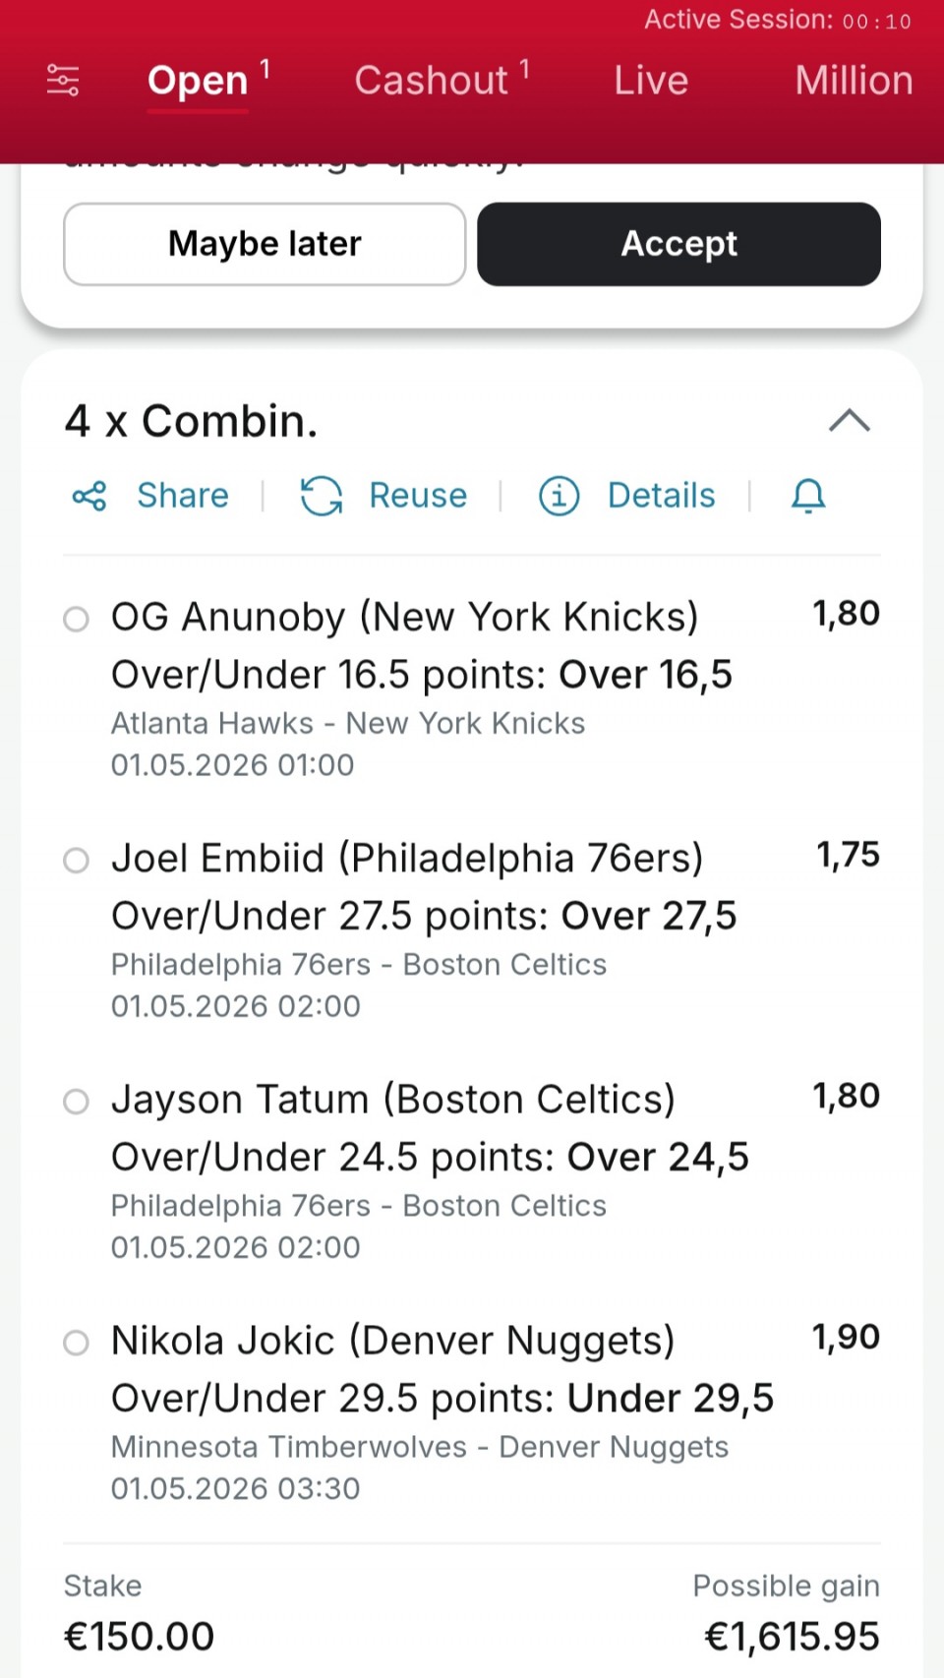Screen dimensions: 944x1678
Task: Switch to the Live tab
Action: click(x=651, y=81)
